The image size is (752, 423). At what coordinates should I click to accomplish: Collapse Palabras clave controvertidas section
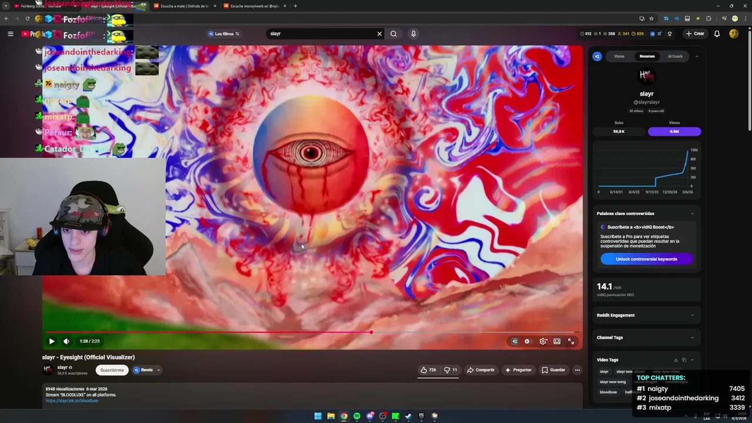(692, 213)
